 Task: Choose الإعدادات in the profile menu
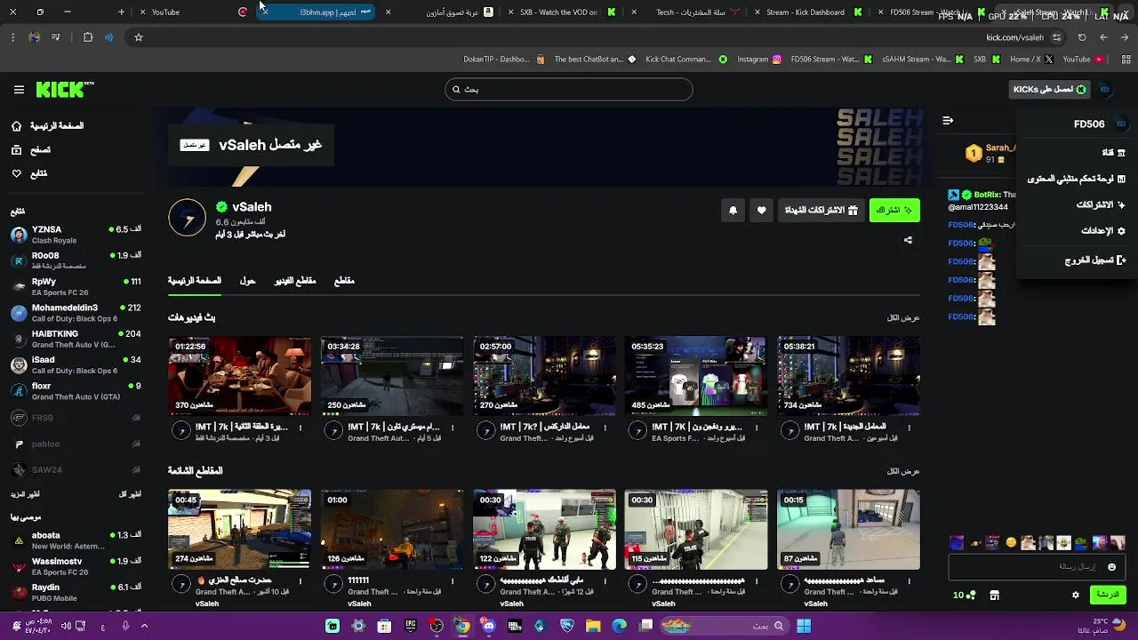1102,231
